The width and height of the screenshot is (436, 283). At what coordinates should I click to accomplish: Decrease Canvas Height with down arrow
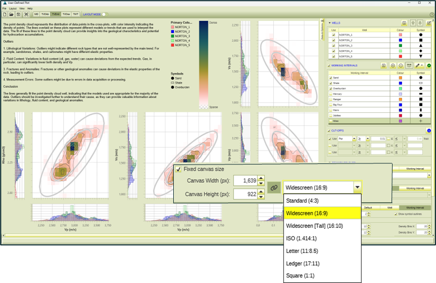coord(261,197)
